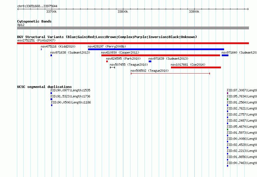257x177 pixels.
Task: Select the gray 8p12 cytogenetic band bar
Action: (x=133, y=28)
